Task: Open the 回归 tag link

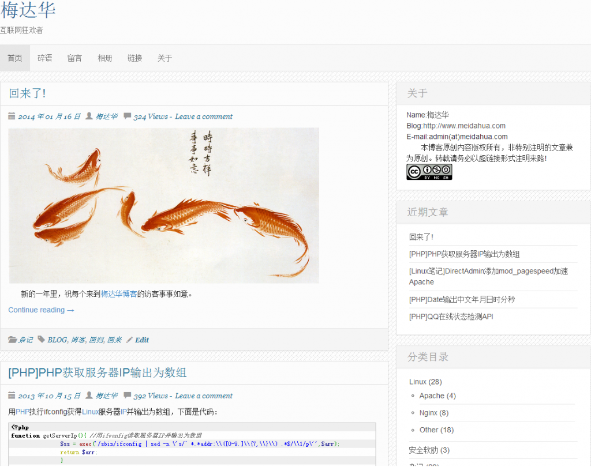Action: pos(96,340)
